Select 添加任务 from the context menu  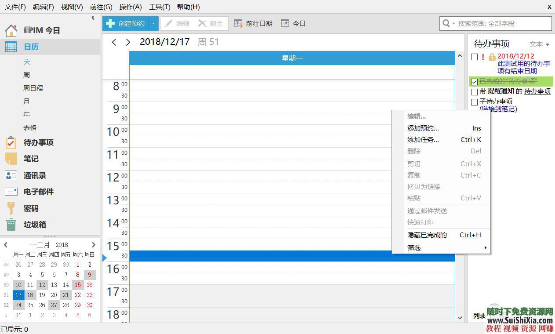tap(423, 139)
